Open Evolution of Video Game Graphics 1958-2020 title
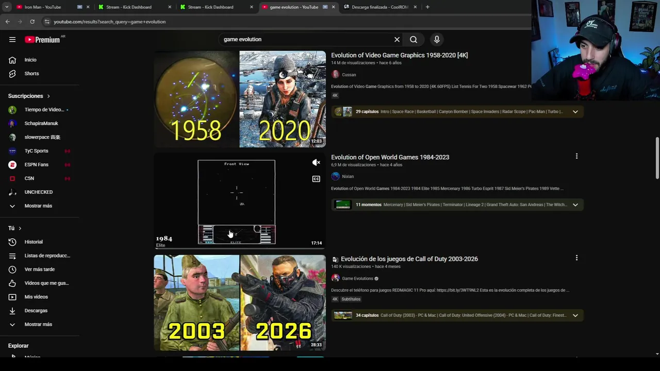This screenshot has width=660, height=371. pos(400,55)
